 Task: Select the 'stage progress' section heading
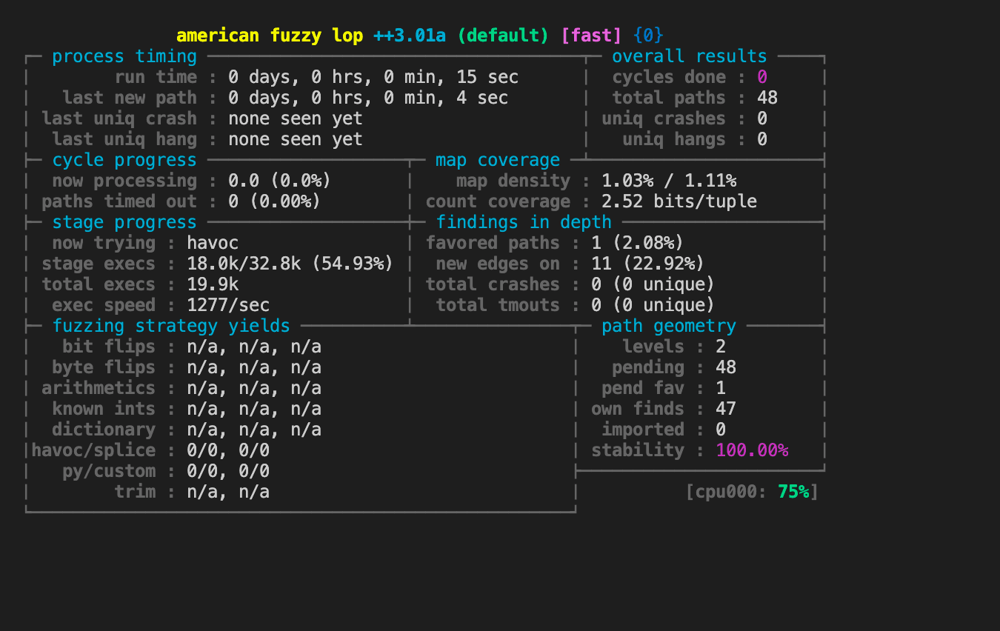tap(124, 222)
